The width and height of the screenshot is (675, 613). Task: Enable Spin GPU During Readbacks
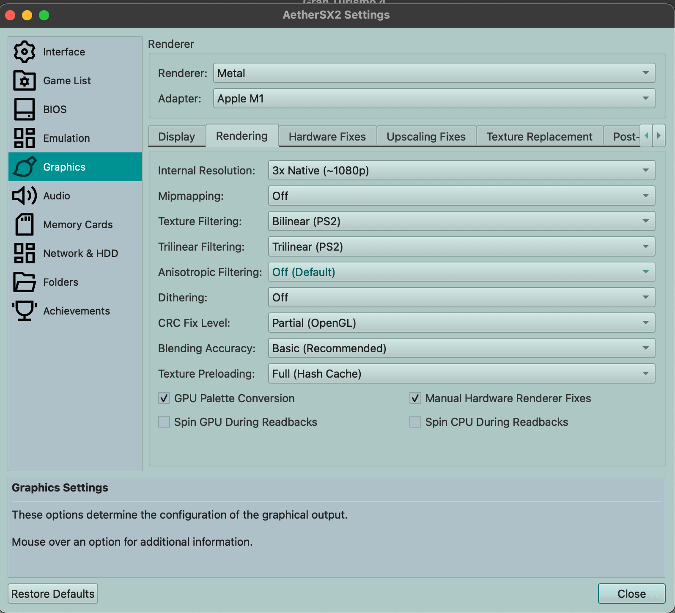click(164, 422)
